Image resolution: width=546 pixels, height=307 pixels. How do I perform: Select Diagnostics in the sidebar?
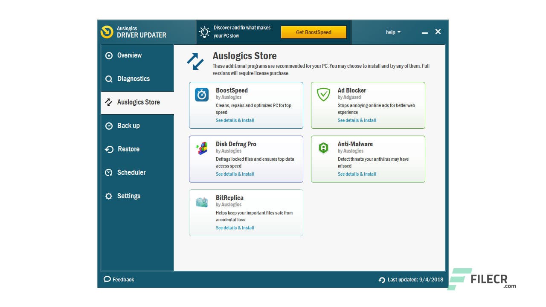(x=133, y=78)
